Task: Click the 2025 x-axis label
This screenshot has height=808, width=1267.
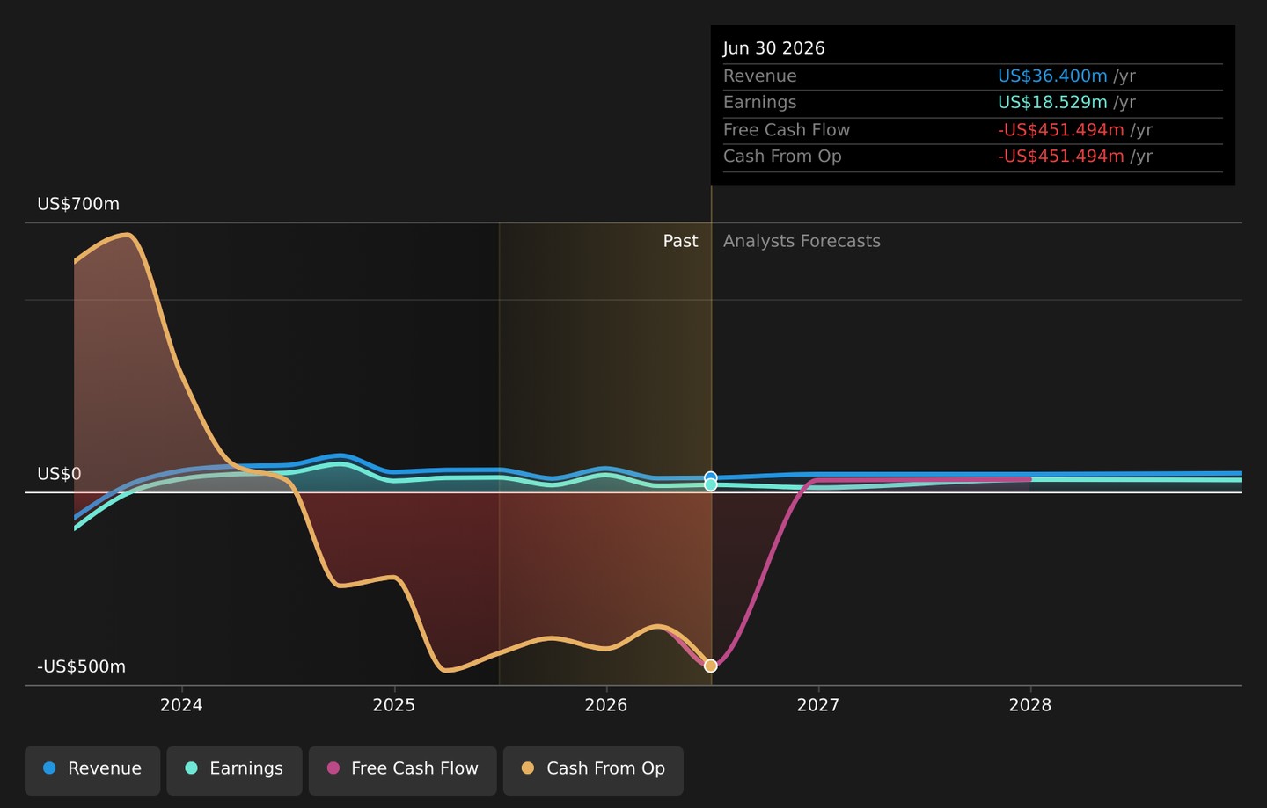Action: pyautogui.click(x=393, y=705)
